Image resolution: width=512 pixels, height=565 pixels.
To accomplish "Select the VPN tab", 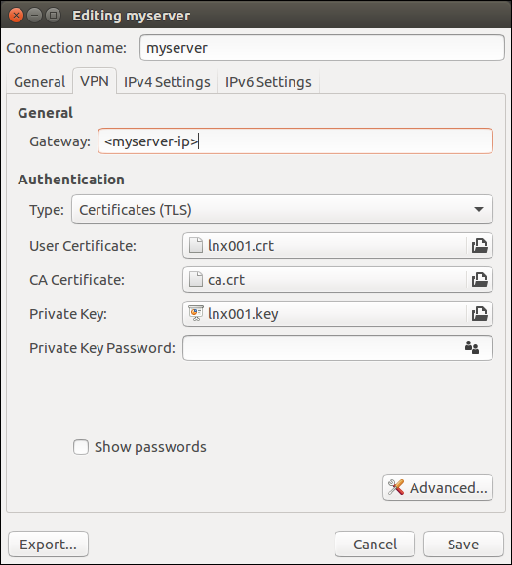I will pos(95,81).
